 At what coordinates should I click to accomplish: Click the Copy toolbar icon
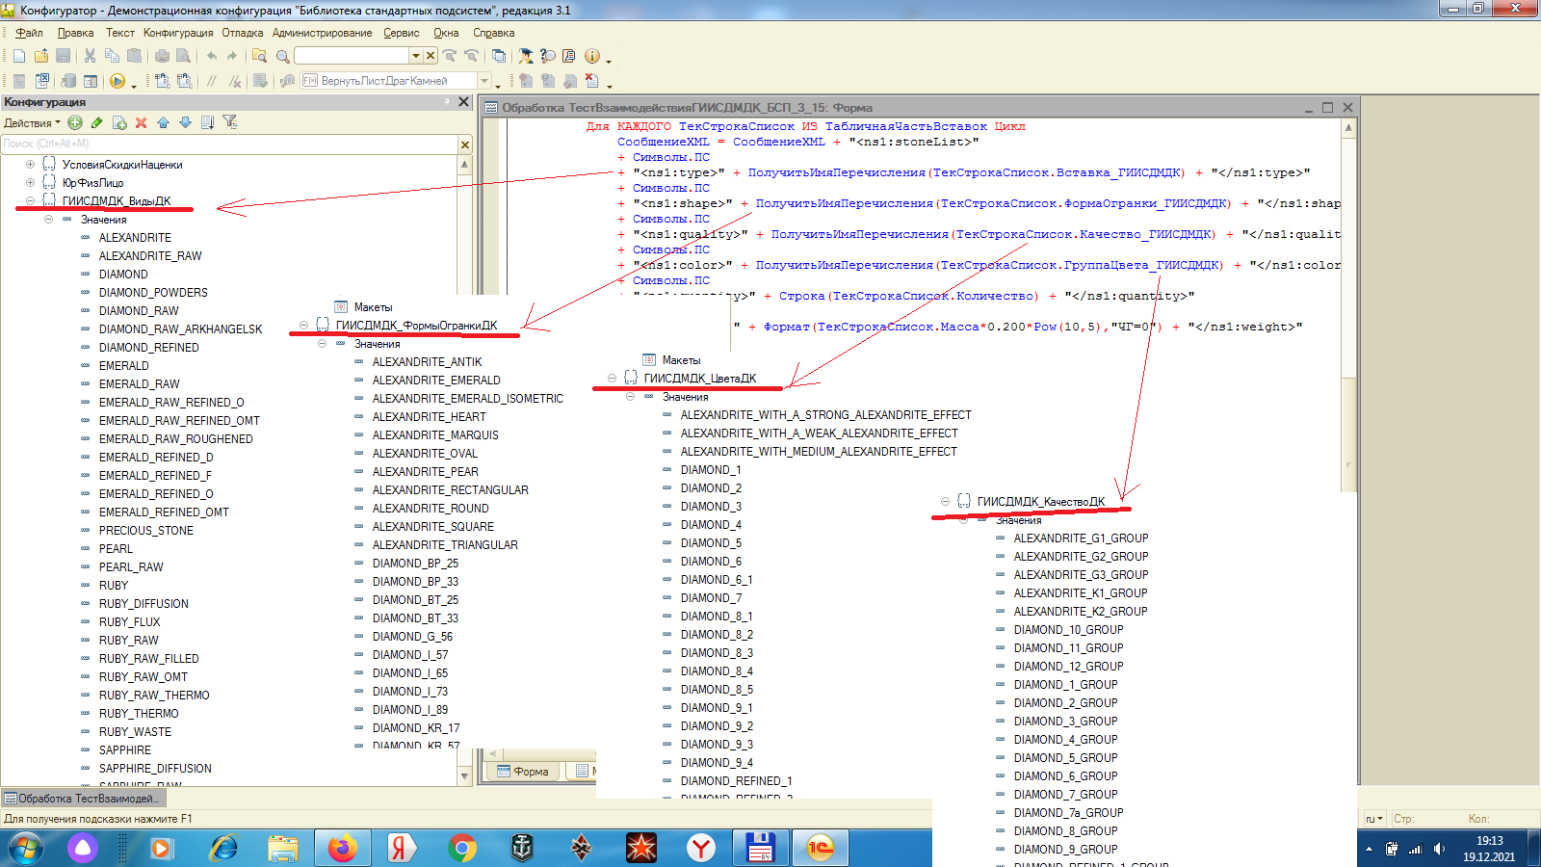pyautogui.click(x=112, y=56)
